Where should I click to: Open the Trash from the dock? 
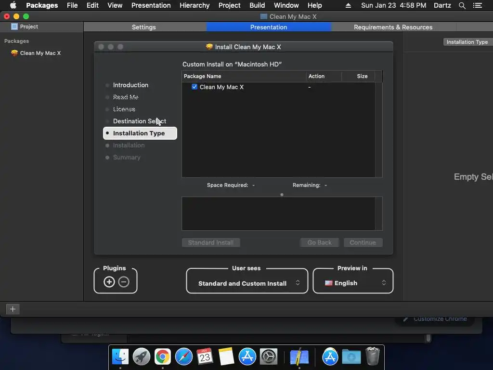[373, 356]
